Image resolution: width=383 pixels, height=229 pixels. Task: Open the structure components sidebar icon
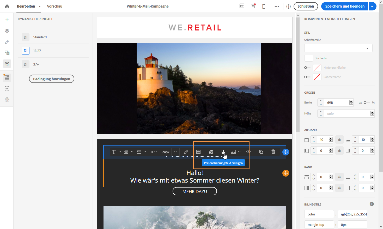7,77
